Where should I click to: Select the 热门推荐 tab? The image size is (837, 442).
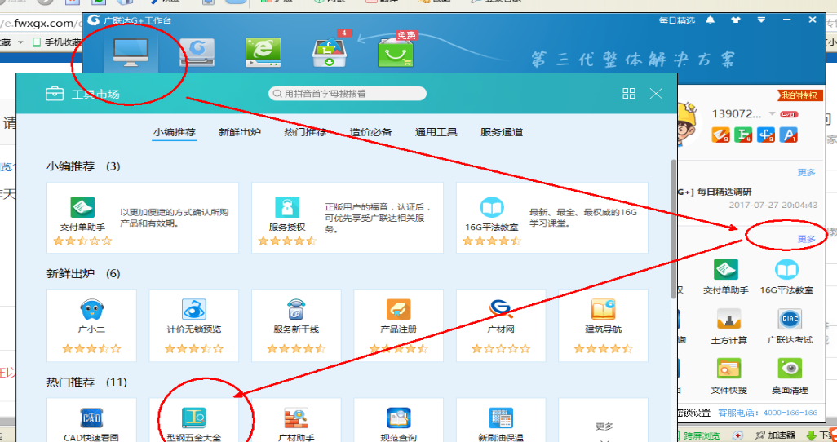click(305, 132)
